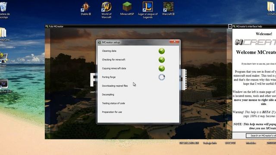The width and height of the screenshot is (276, 155).
Task: Click the 'Cleaning data' step text
Action: [109, 51]
